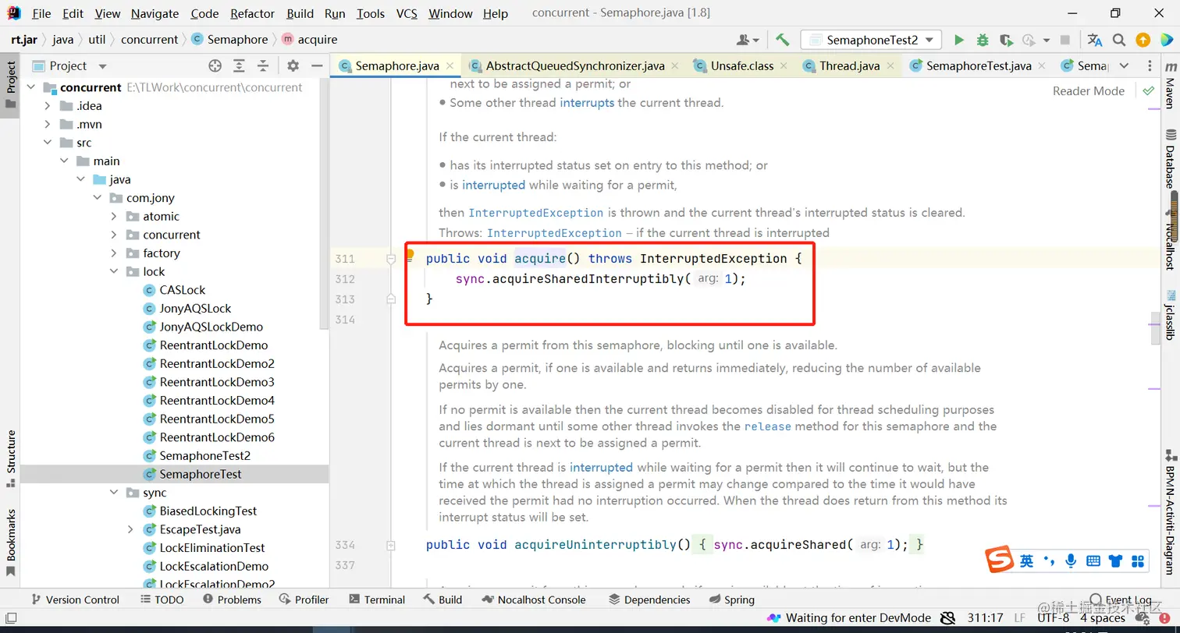Click the keyboard icon in input method bar

point(1093,561)
